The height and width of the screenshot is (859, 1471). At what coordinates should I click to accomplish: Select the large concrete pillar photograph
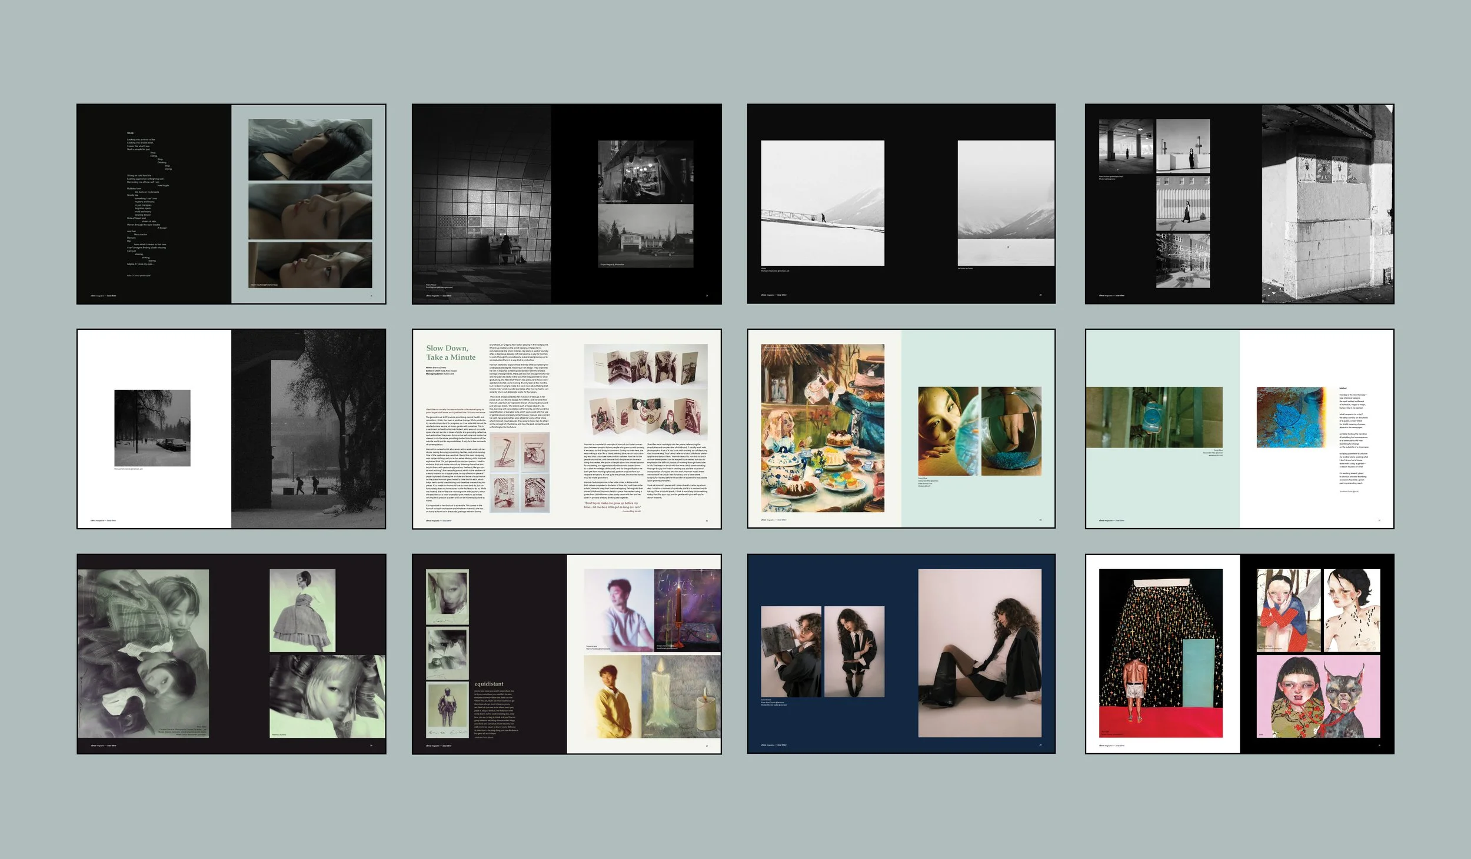pyautogui.click(x=1327, y=204)
